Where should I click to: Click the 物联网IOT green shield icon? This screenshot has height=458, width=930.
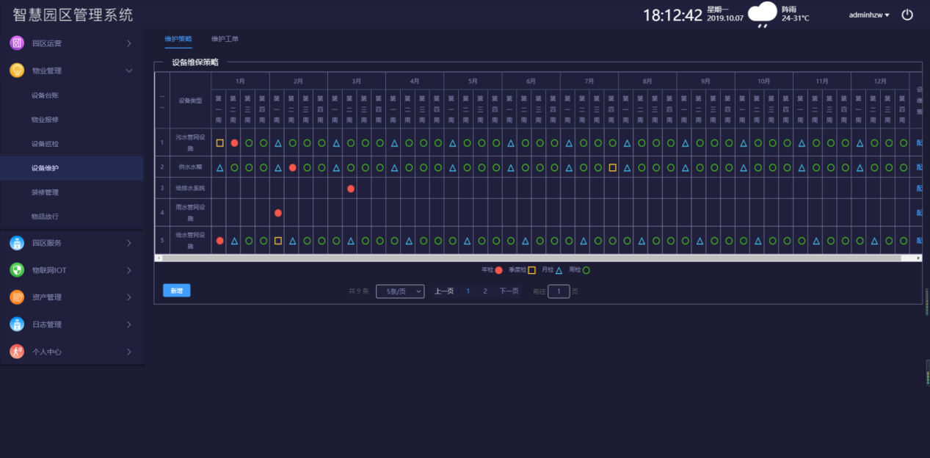pyautogui.click(x=17, y=270)
